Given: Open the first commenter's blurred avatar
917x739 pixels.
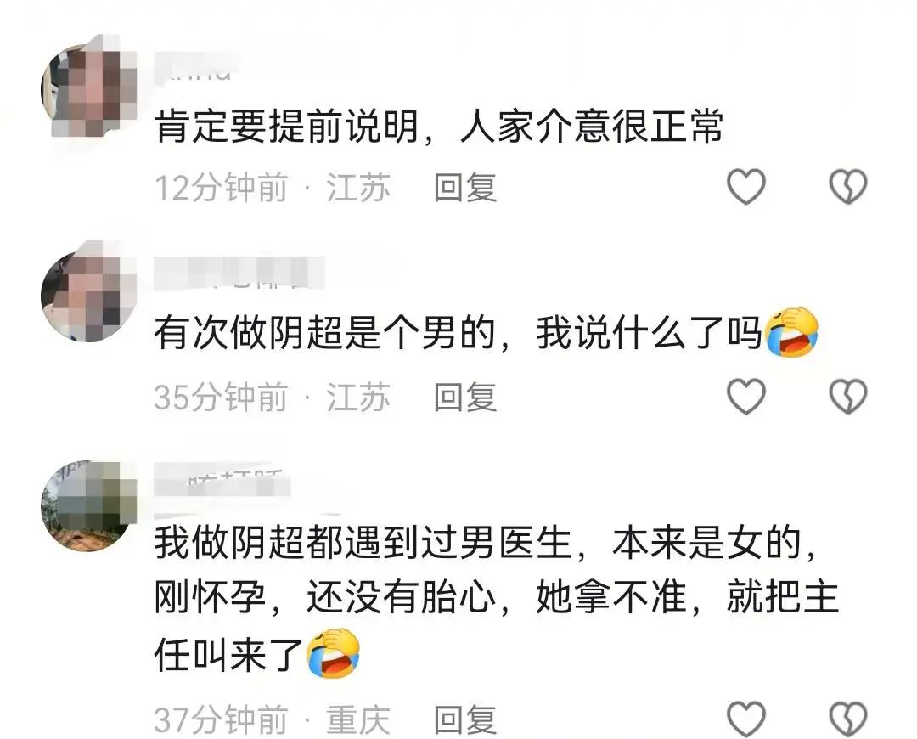Looking at the screenshot, I should 89,89.
